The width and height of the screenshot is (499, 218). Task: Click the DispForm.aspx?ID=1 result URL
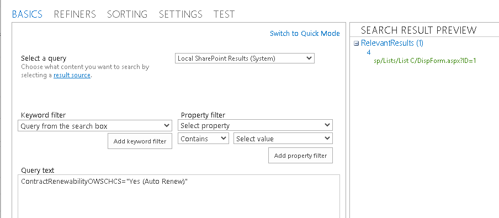pyautogui.click(x=425, y=61)
